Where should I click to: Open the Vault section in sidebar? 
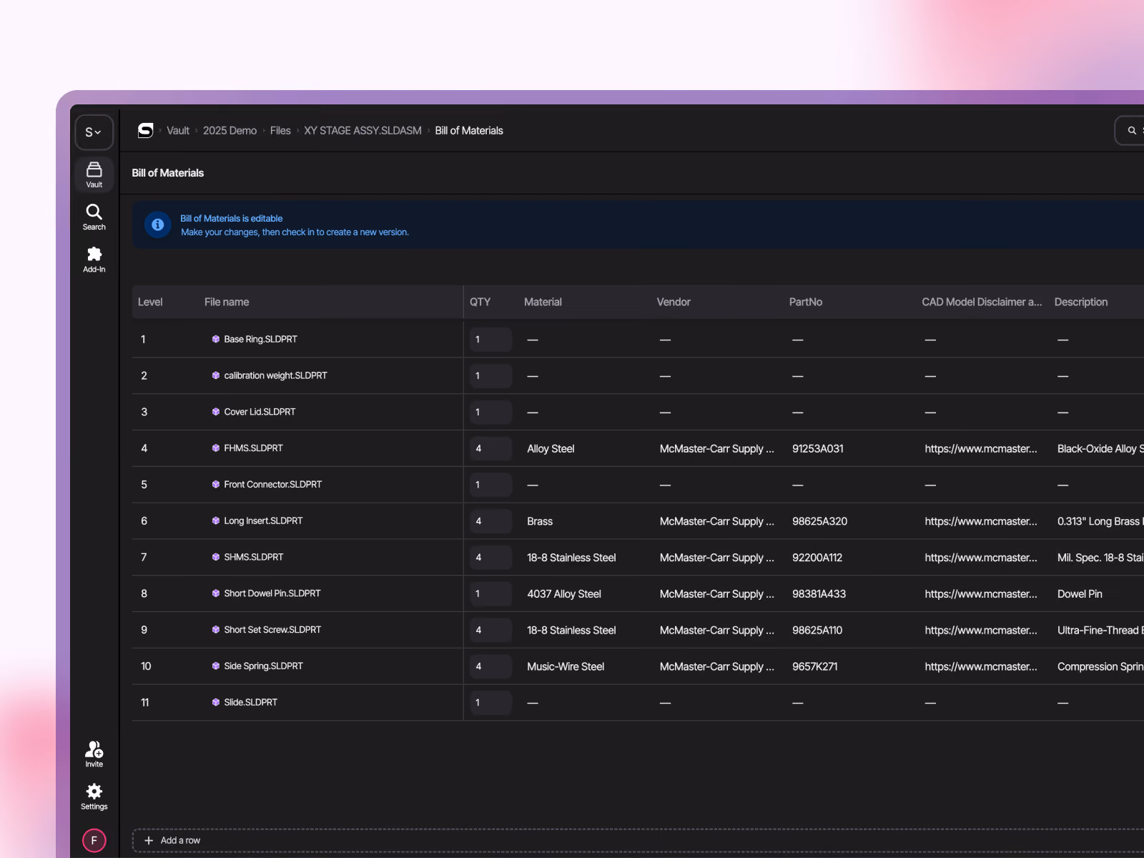tap(94, 174)
